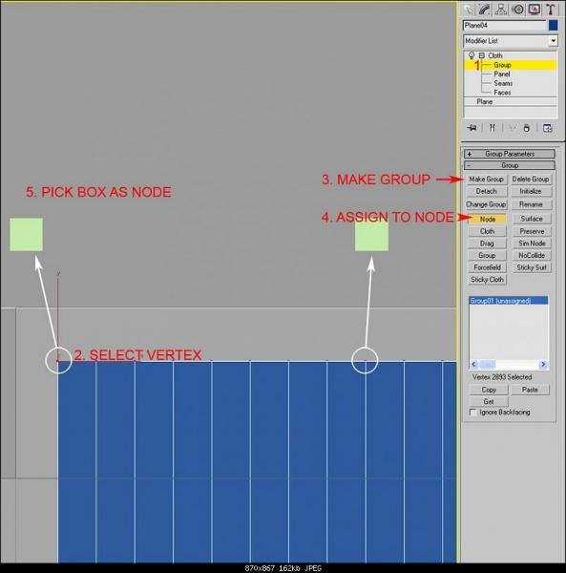Open the Modify command panel tab
Image resolution: width=566 pixels, height=573 pixels.
point(484,10)
